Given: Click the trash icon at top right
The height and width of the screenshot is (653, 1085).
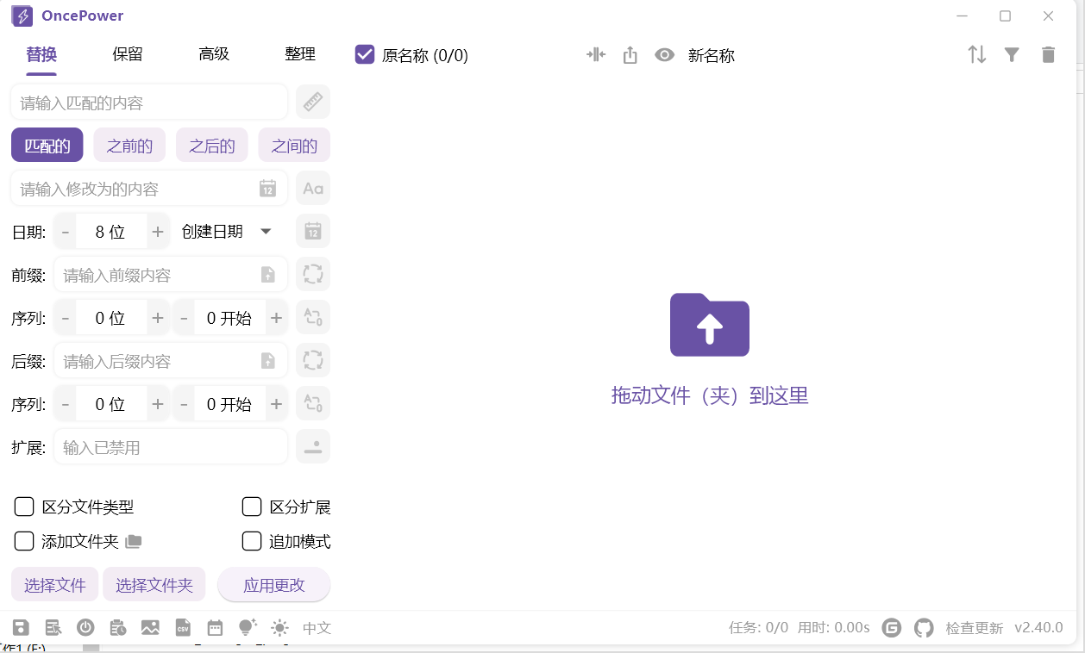Looking at the screenshot, I should click(x=1048, y=54).
